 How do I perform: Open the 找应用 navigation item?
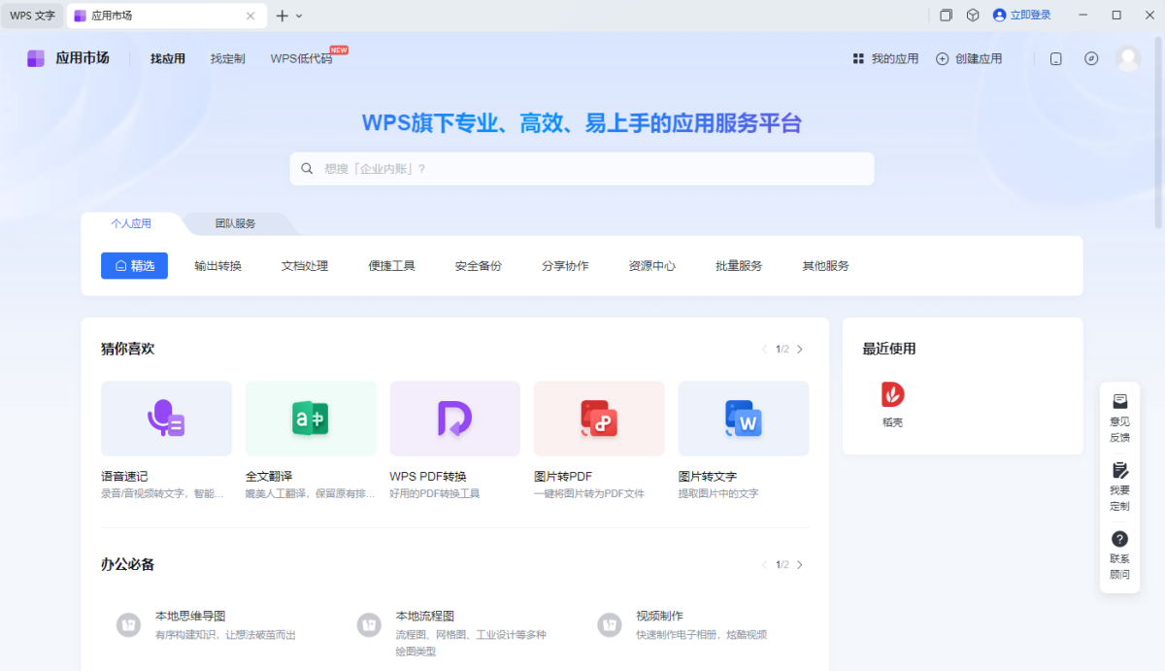point(168,58)
